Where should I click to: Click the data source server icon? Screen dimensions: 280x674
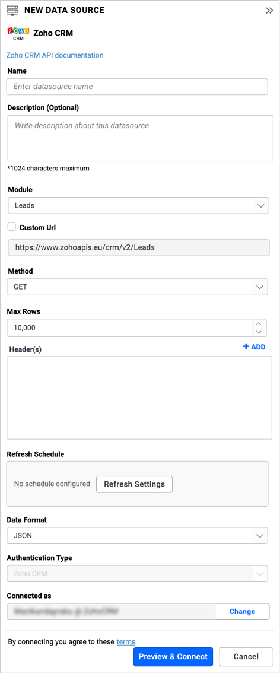tap(12, 10)
